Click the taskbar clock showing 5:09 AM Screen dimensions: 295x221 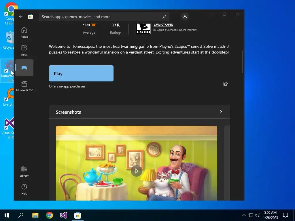pos(270,215)
